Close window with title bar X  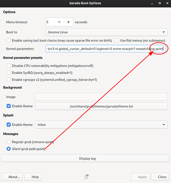(167, 3)
